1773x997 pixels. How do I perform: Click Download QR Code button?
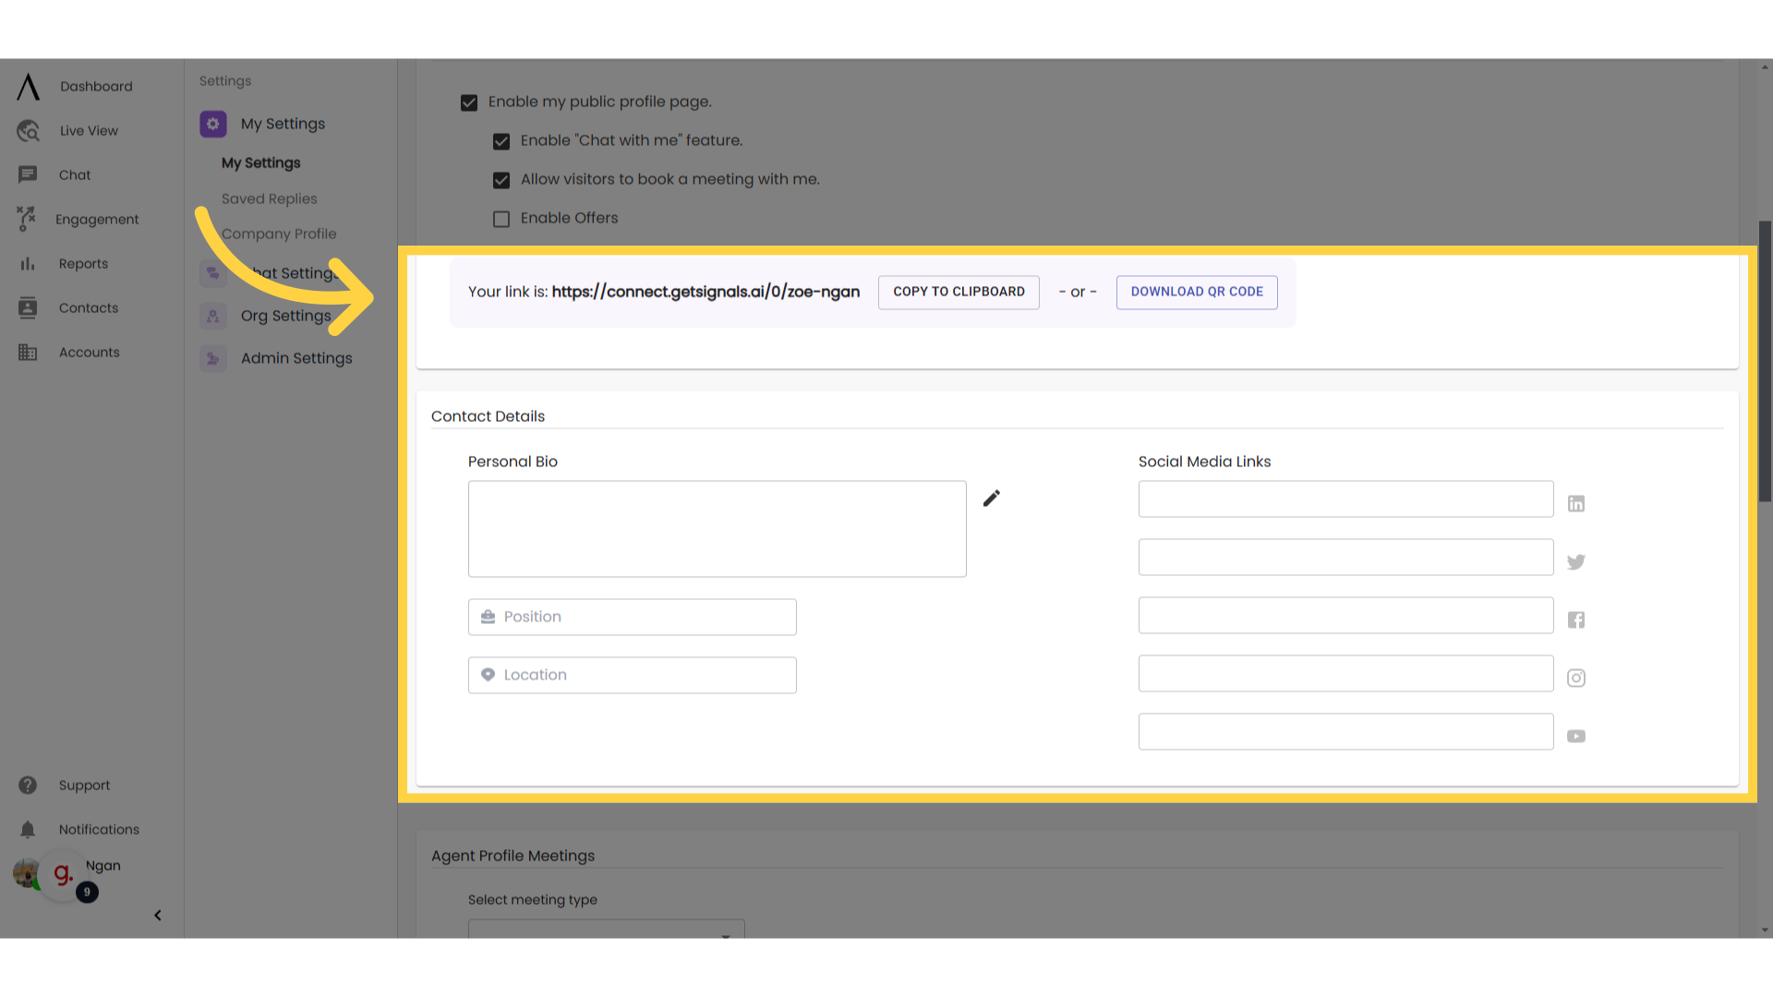tap(1197, 291)
